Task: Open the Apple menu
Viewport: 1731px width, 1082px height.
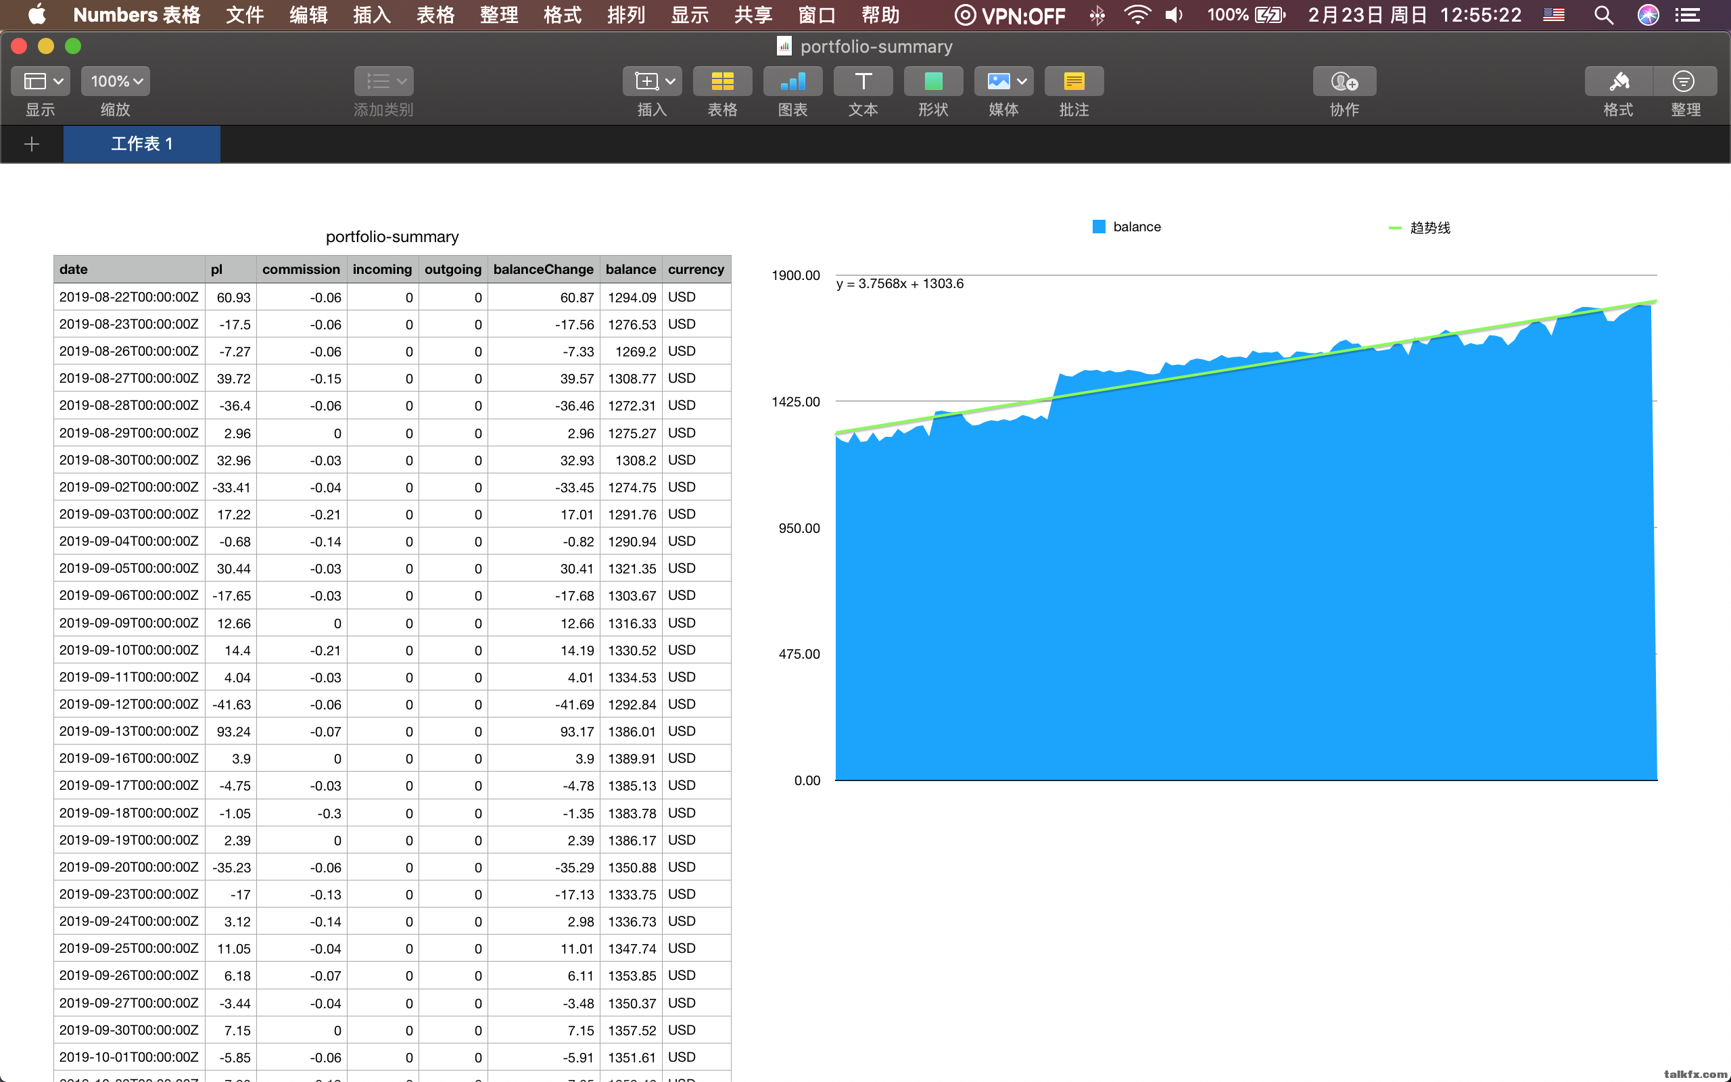Action: pyautogui.click(x=37, y=14)
